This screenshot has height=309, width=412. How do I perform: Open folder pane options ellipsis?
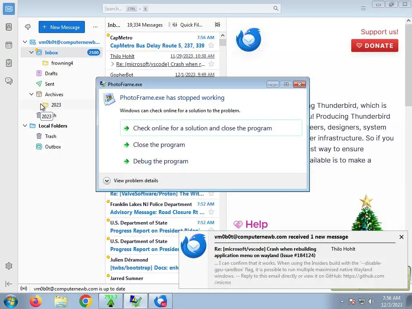click(x=95, y=27)
